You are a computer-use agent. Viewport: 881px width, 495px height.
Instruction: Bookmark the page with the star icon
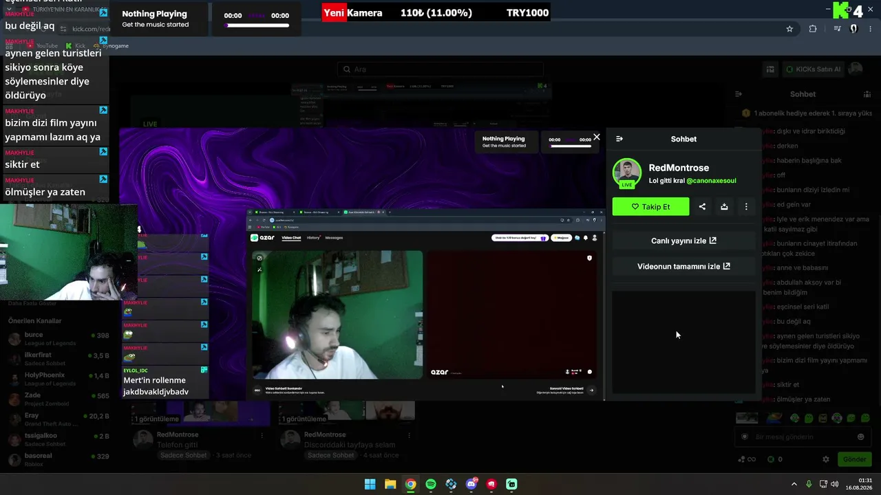(789, 29)
